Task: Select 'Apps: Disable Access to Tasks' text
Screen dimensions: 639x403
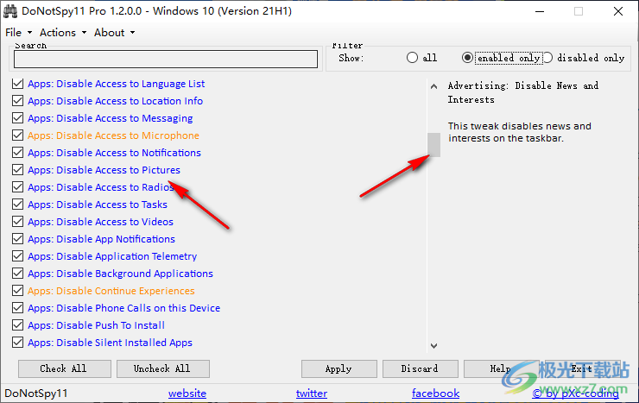Action: [x=98, y=205]
